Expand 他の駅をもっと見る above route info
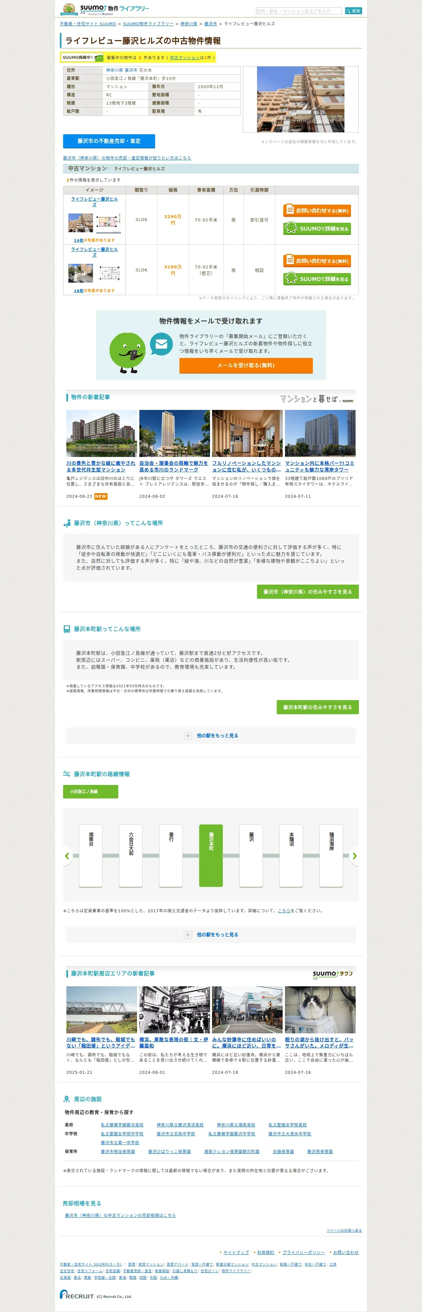Image resolution: width=422 pixels, height=1312 pixels. pyautogui.click(x=211, y=736)
